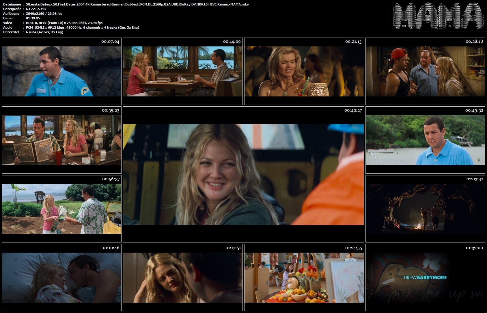Image resolution: width=487 pixels, height=313 pixels.
Task: Click the ASCII art logo in header
Action: (x=439, y=16)
